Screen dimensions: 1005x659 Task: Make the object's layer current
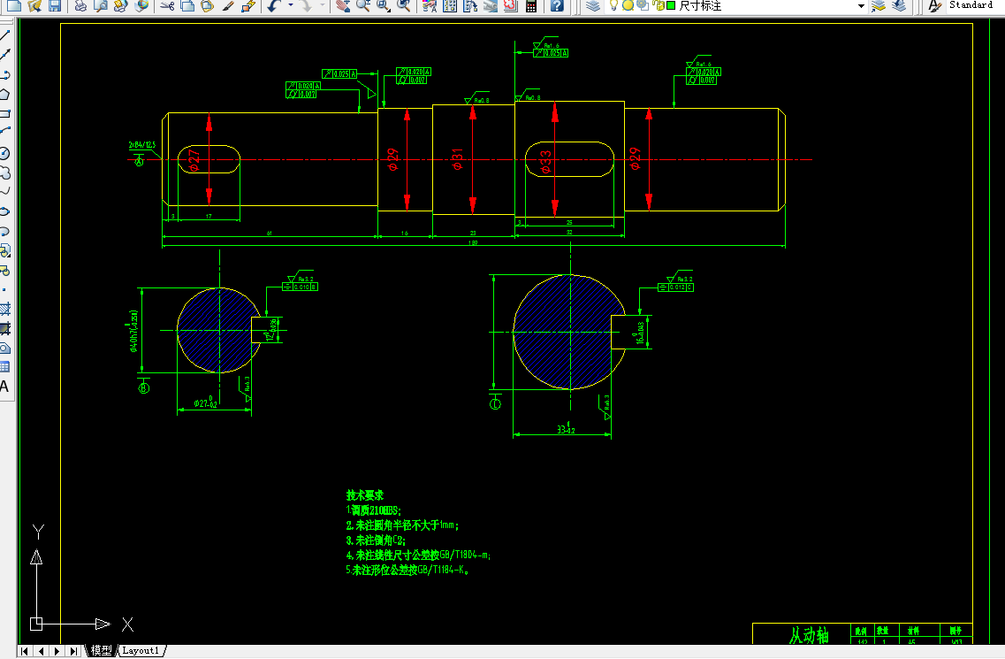(x=878, y=6)
